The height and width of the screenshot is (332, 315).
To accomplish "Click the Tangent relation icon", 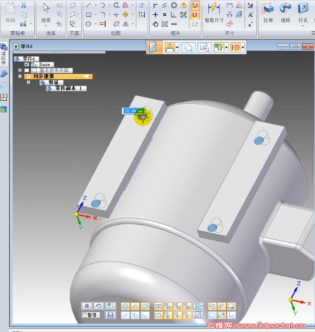I will click(155, 24).
